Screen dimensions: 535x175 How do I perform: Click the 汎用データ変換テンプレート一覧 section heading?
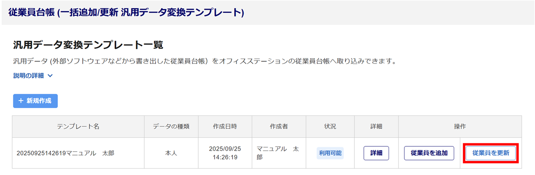point(88,45)
